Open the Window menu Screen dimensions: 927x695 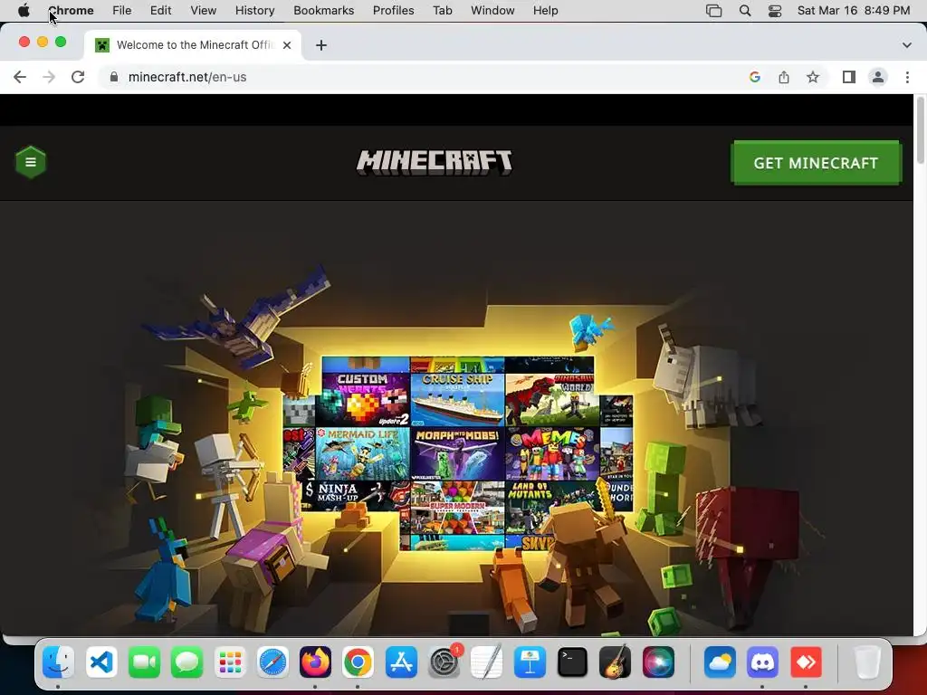point(492,11)
